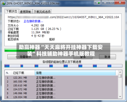Close the download window
The image size is (127, 102).
[120, 3]
